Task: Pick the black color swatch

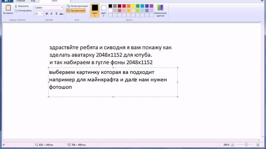Action: tap(110, 6)
